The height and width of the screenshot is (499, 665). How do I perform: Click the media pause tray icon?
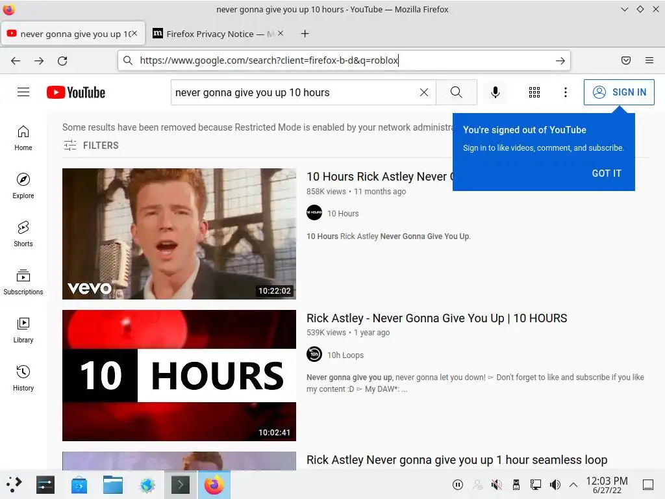458,485
